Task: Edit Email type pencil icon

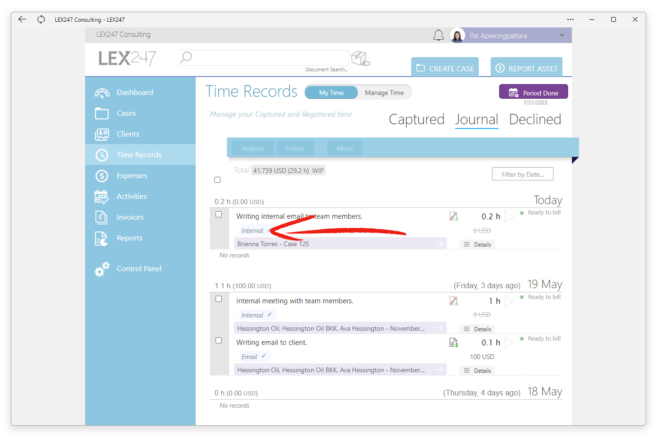Action: tap(263, 356)
